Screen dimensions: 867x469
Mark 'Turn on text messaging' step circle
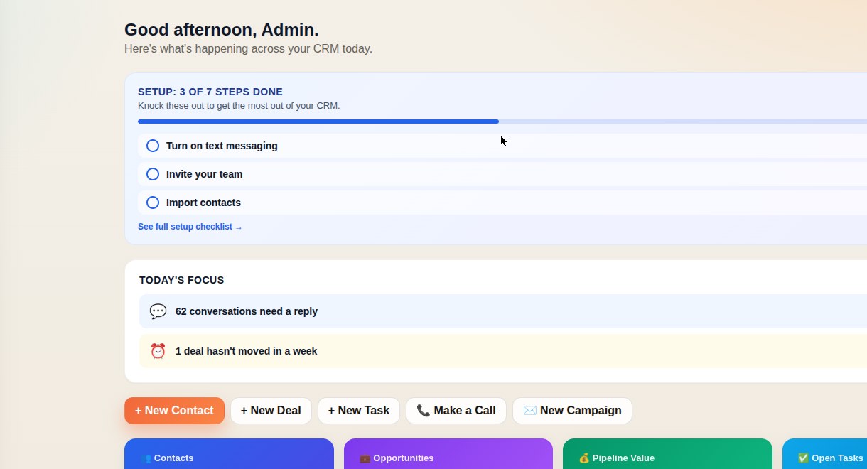(152, 146)
